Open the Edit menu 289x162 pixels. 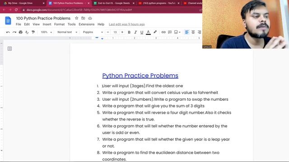point(27,24)
